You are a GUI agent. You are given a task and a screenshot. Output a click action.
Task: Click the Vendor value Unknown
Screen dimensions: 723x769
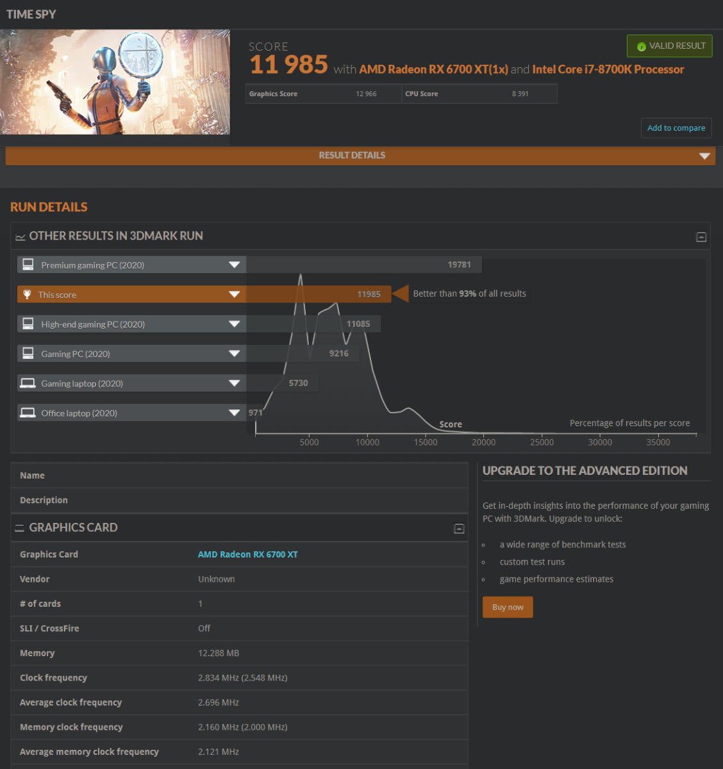(x=217, y=579)
